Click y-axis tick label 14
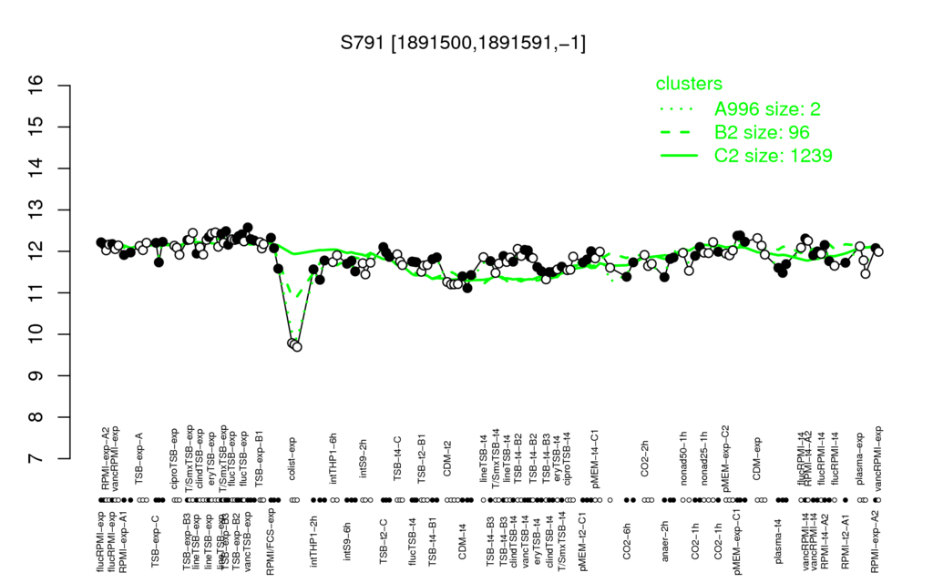933x583 pixels. (x=36, y=169)
